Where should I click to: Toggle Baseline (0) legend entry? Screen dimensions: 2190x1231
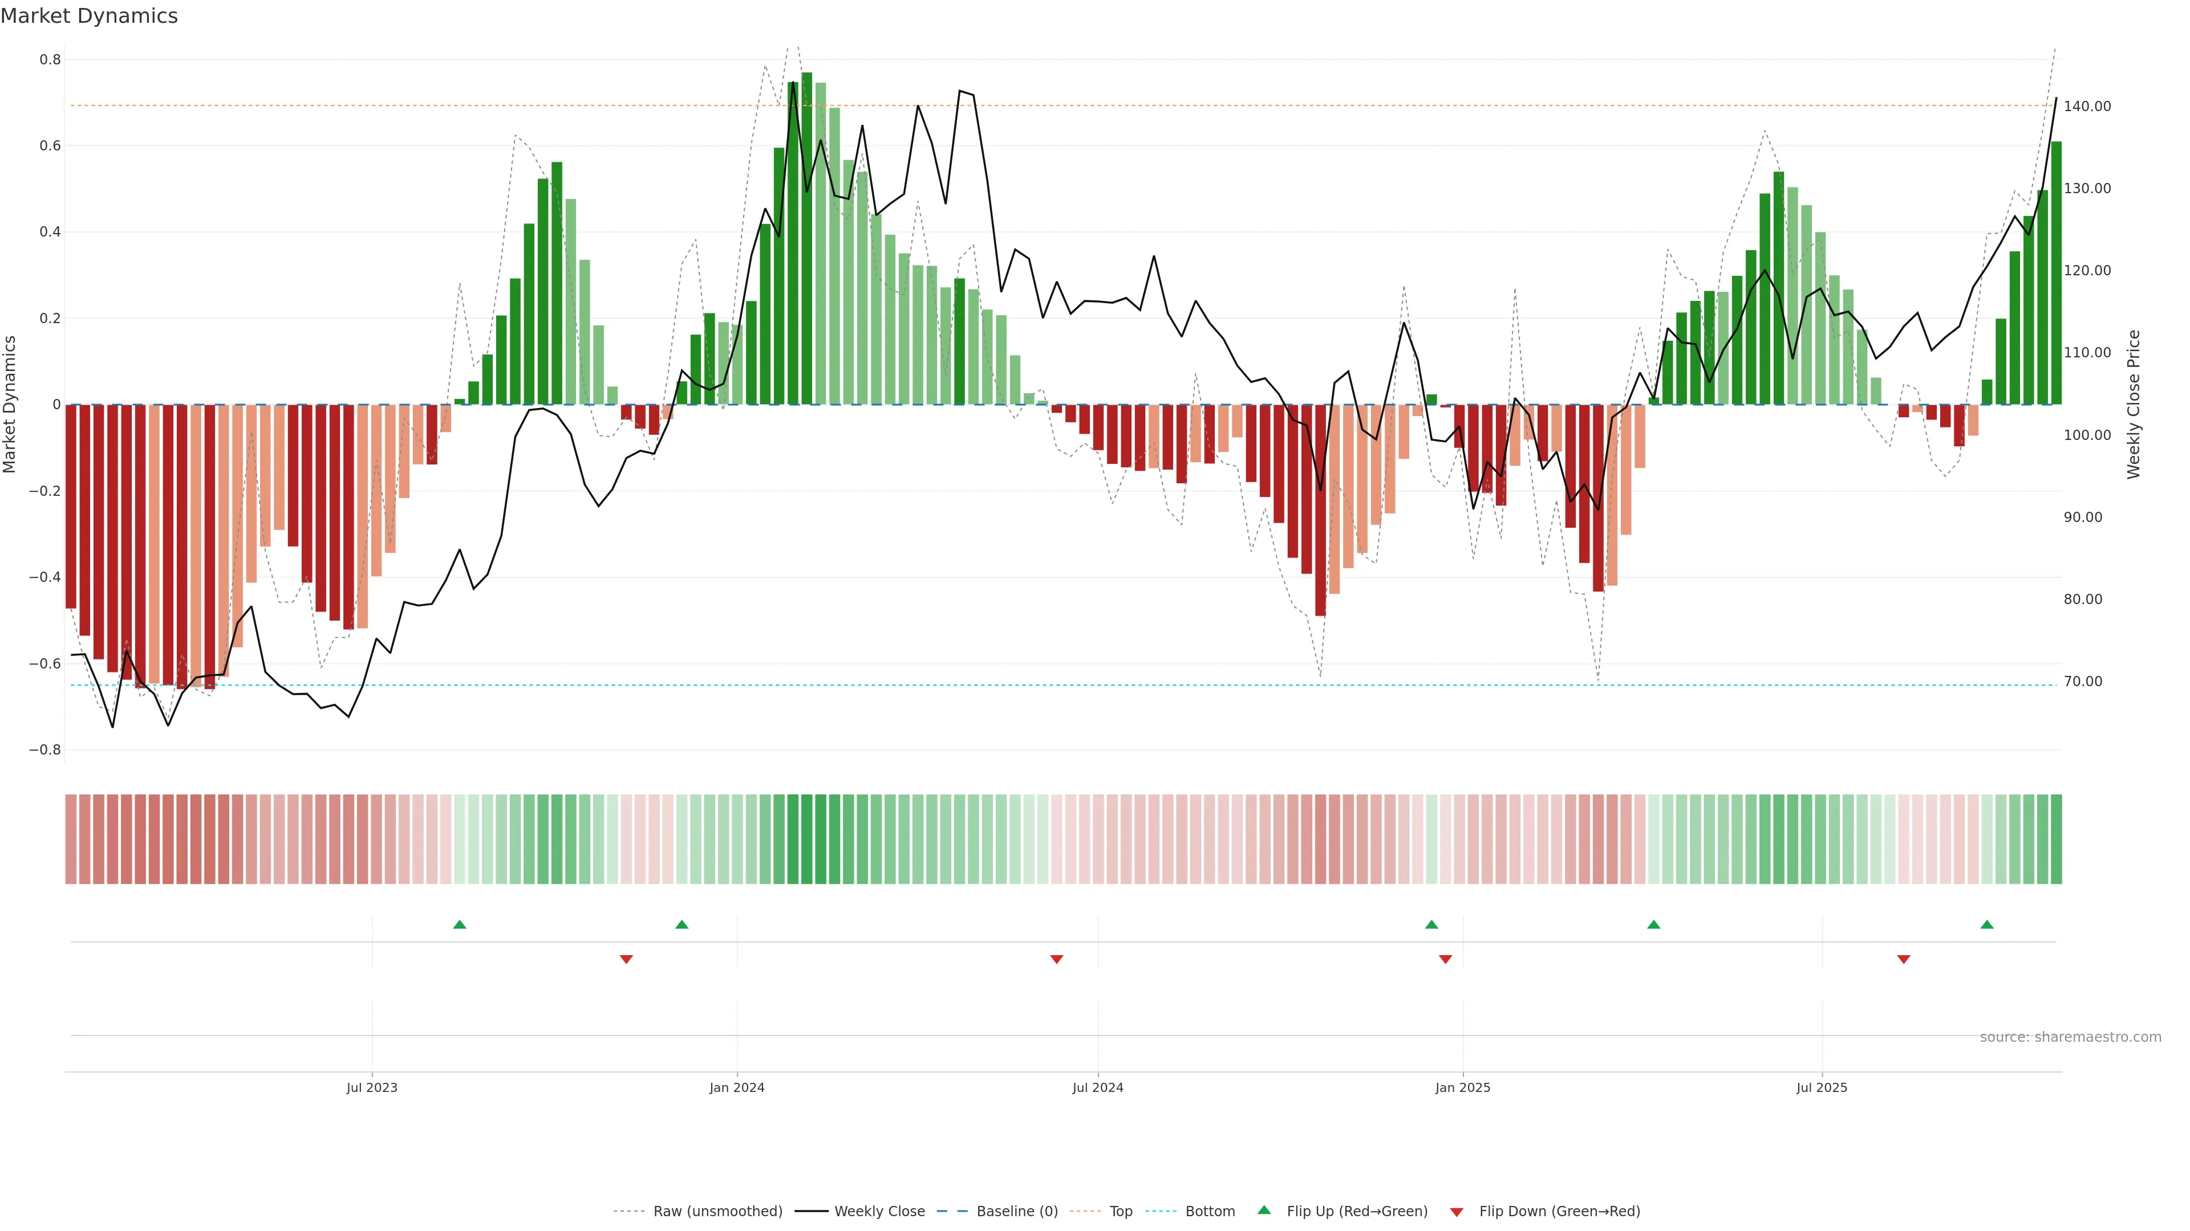click(1017, 1210)
